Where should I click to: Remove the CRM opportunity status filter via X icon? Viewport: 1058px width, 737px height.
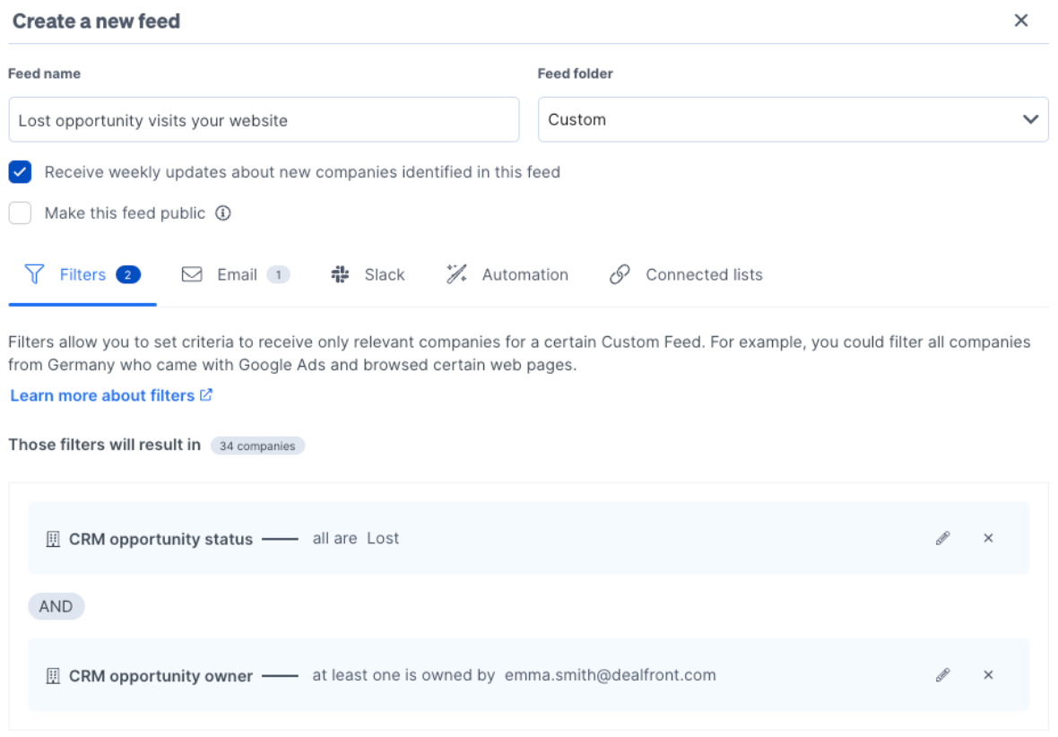tap(988, 538)
